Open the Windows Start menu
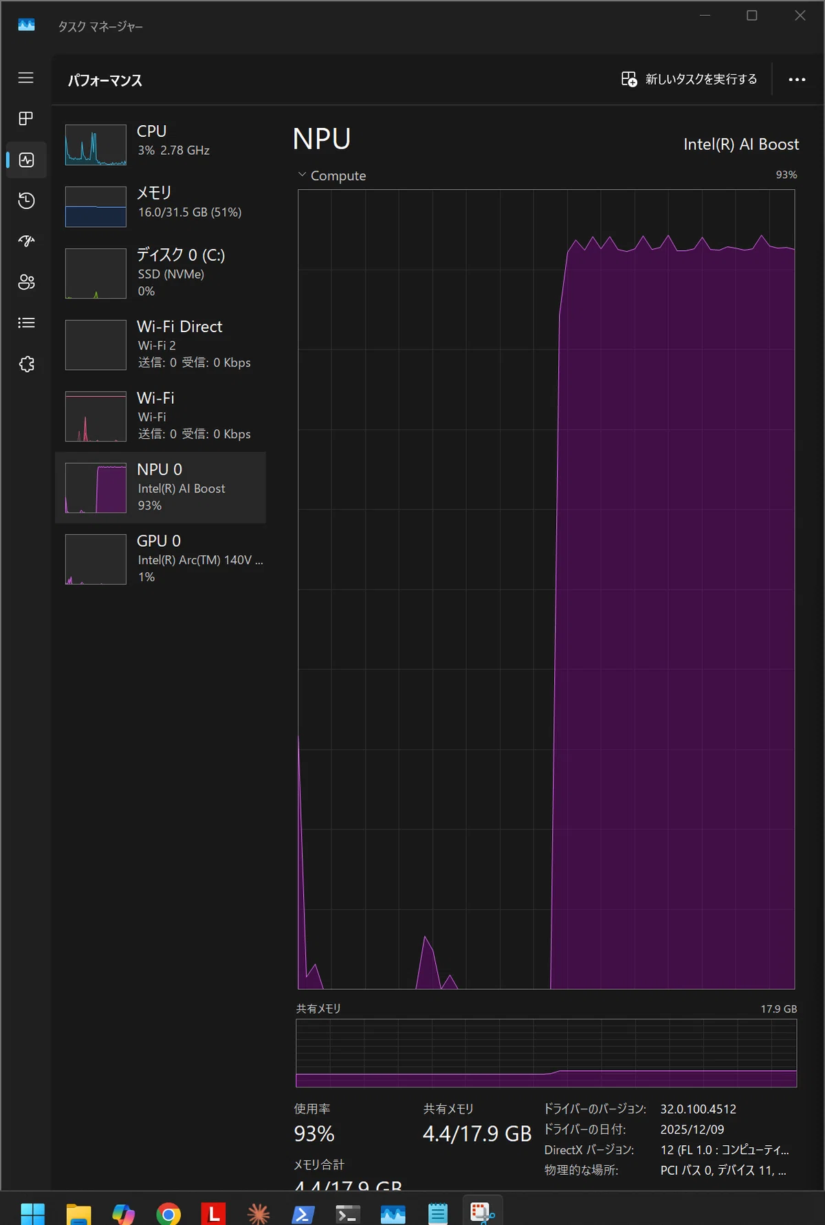The height and width of the screenshot is (1225, 825). pyautogui.click(x=32, y=1214)
